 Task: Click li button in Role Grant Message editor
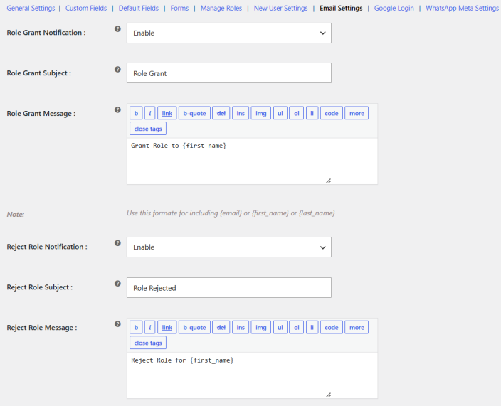click(x=312, y=113)
